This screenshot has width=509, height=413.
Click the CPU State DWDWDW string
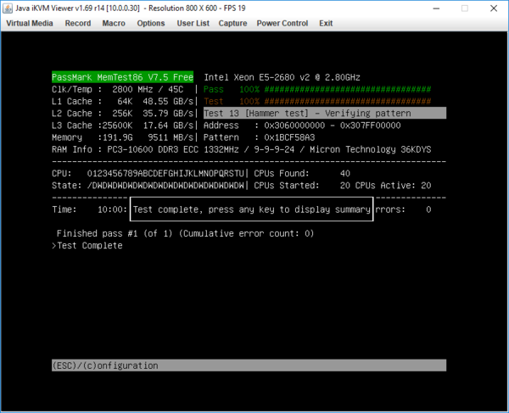[x=165, y=185]
